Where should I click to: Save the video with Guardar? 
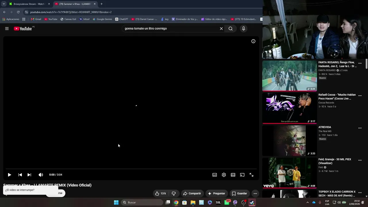click(239, 193)
